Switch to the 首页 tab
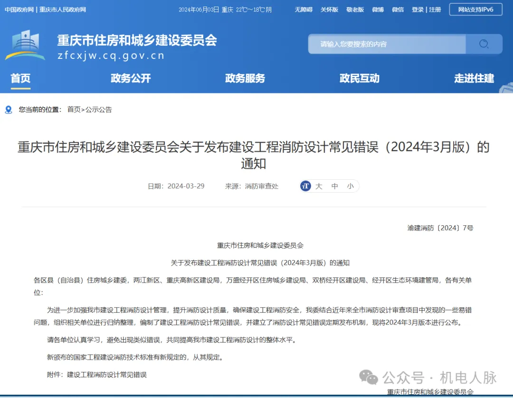 coord(20,79)
